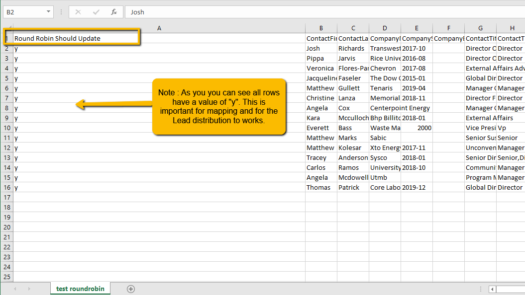Click the horizontal scrollbar left arrow
Screen dimensions: 525x295
point(492,289)
